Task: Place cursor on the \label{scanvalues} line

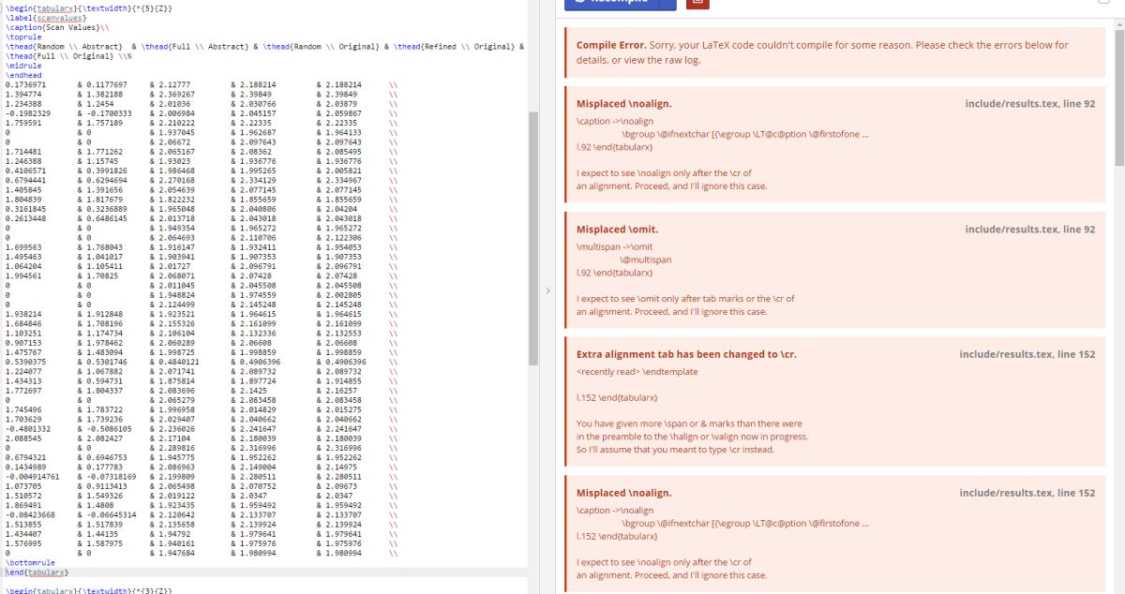Action: [45, 17]
